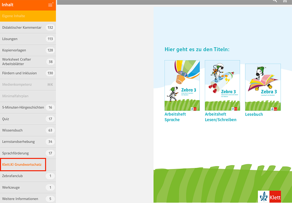Select Quiz in the sidebar
The height and width of the screenshot is (203, 292).
[28, 119]
